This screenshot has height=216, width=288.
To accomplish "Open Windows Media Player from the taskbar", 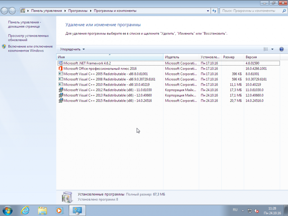I will [x=59, y=211].
